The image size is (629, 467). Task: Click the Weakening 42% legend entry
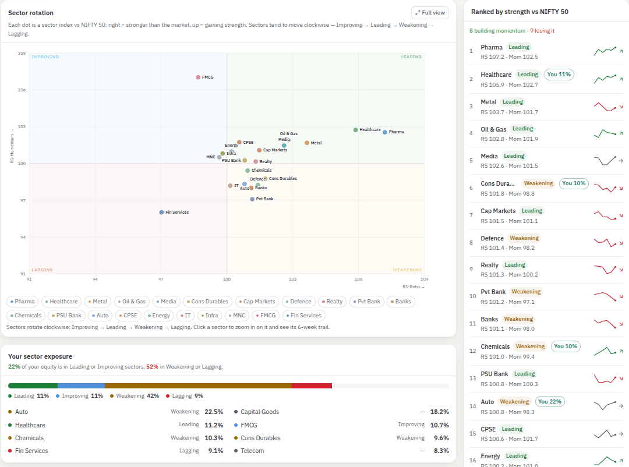[x=135, y=396]
